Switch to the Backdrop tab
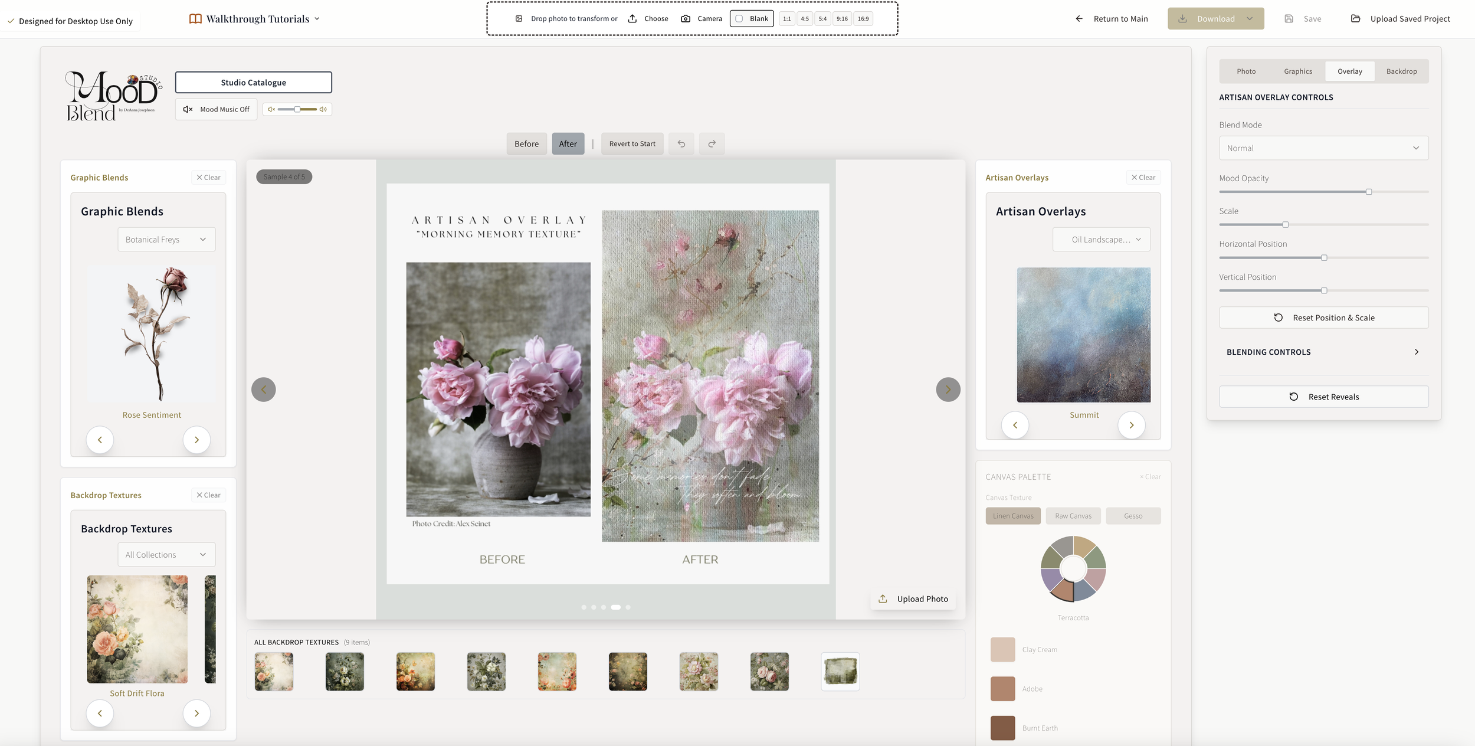This screenshot has width=1475, height=746. tap(1401, 71)
